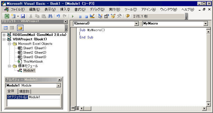Open Visual Basic Help question icon
The image size is (213, 113).
point(127,16)
